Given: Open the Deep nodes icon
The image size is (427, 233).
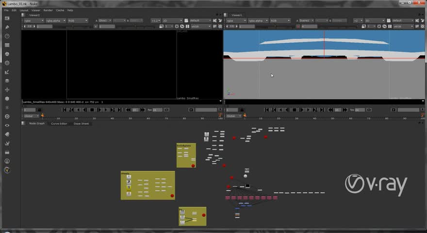Looking at the screenshot, I should point(7,116).
